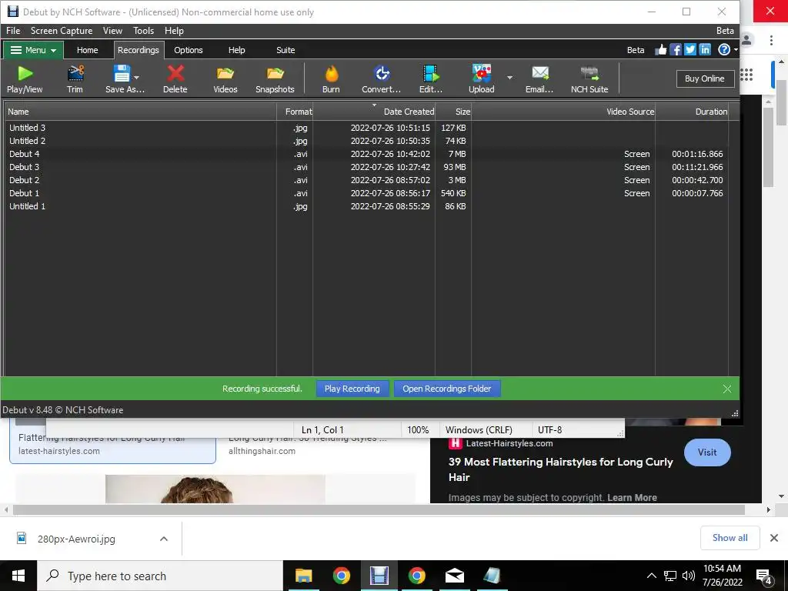The image size is (788, 591).
Task: Click the Email envelope icon
Action: (x=539, y=73)
